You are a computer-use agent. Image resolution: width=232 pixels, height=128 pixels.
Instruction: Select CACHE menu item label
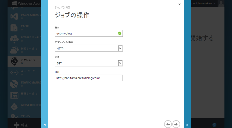25,26
